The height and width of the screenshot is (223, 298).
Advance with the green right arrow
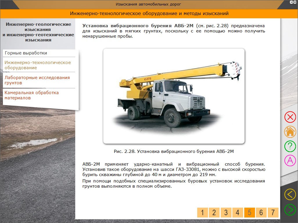(x=290, y=210)
